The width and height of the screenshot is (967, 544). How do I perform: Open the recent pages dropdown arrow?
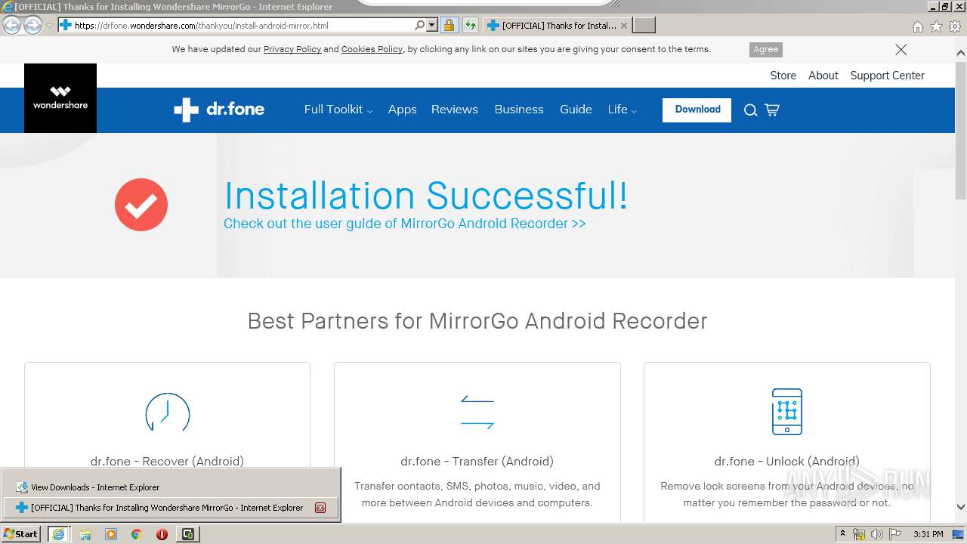click(49, 26)
